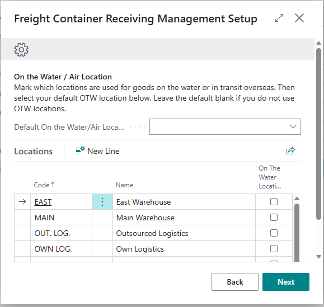Click the East Warehouse name cell
The image size is (324, 307).
[184, 202]
